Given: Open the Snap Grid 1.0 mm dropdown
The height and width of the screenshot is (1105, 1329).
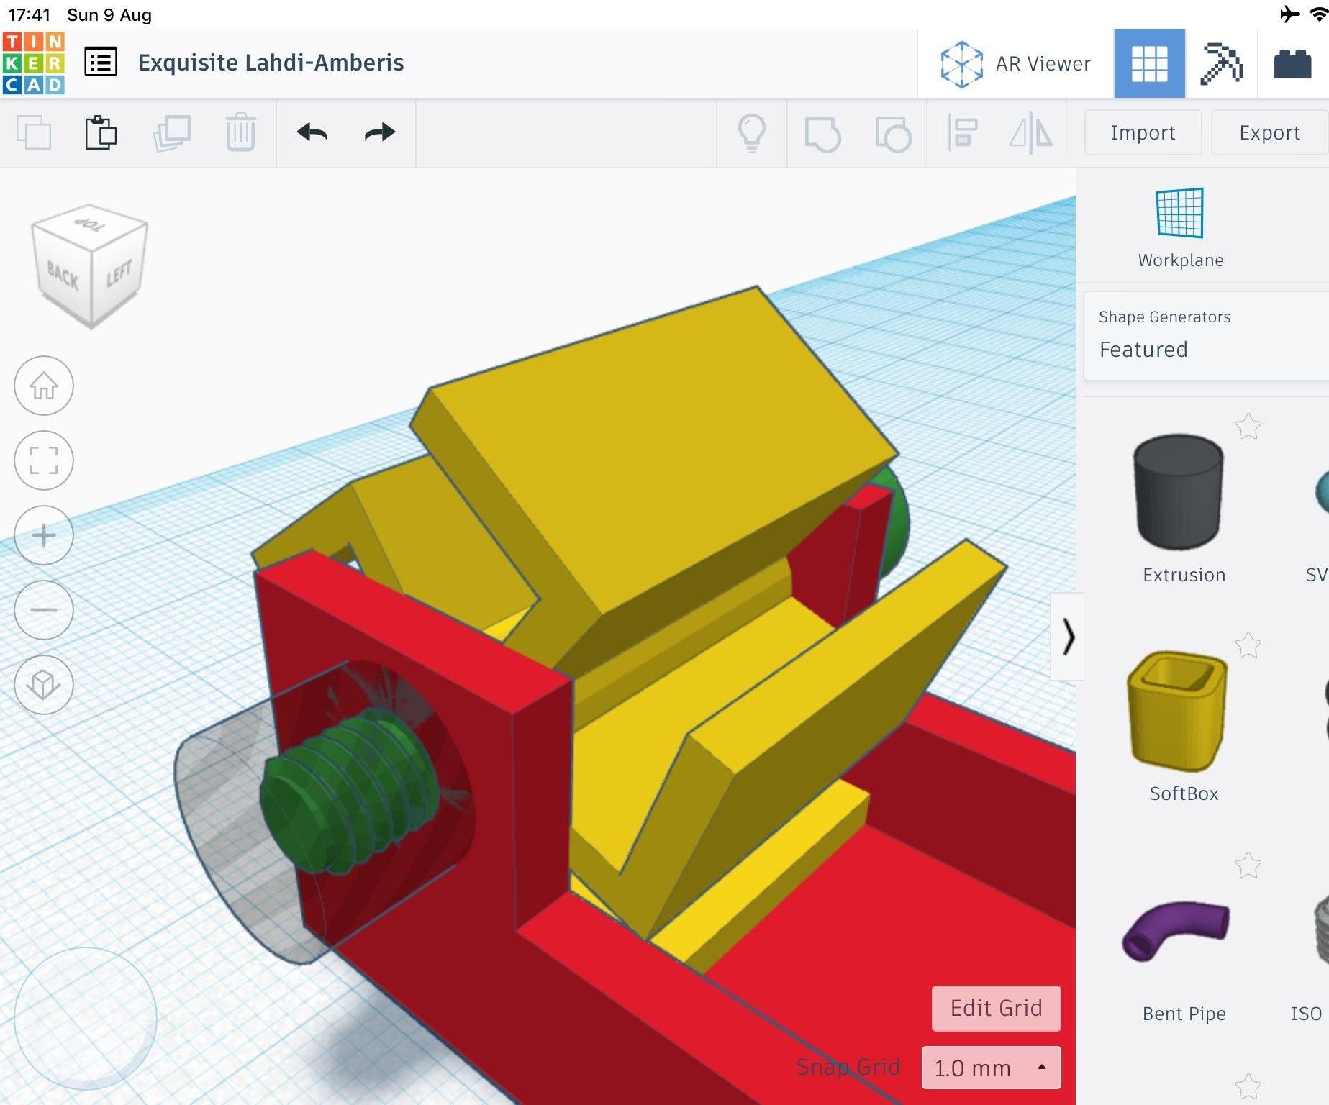Looking at the screenshot, I should [x=991, y=1068].
